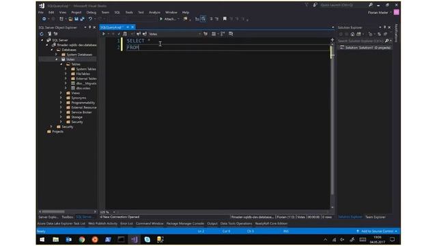Viewport: 437px width, 246px height.
Task: Execute the query with green arrow
Action: [104, 33]
